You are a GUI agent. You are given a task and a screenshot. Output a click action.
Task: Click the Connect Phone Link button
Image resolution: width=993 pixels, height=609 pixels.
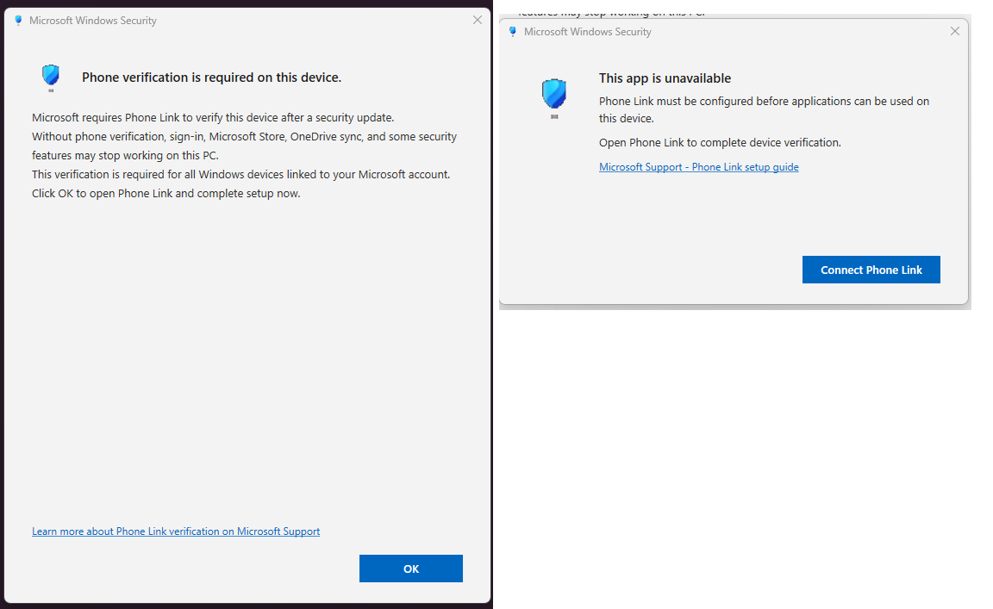pyautogui.click(x=871, y=270)
